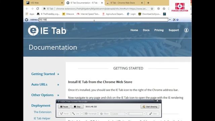Click the user account profile icon
Screen dimensions: 215x121
point(186,30)
